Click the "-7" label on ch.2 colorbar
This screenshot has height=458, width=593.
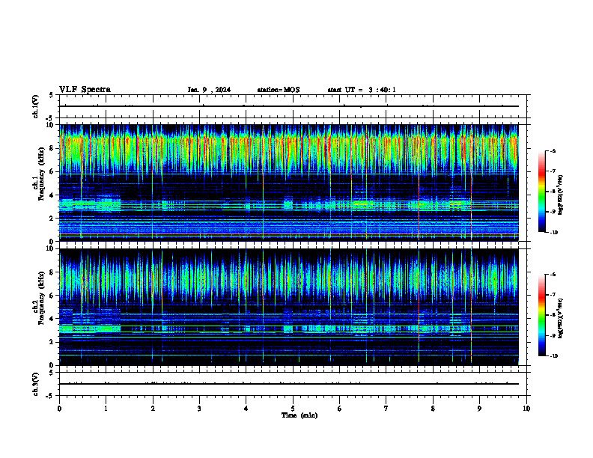click(553, 295)
